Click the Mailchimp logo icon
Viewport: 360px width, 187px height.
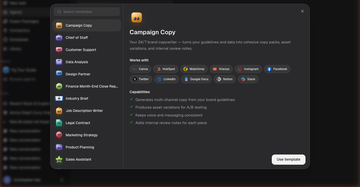click(186, 69)
